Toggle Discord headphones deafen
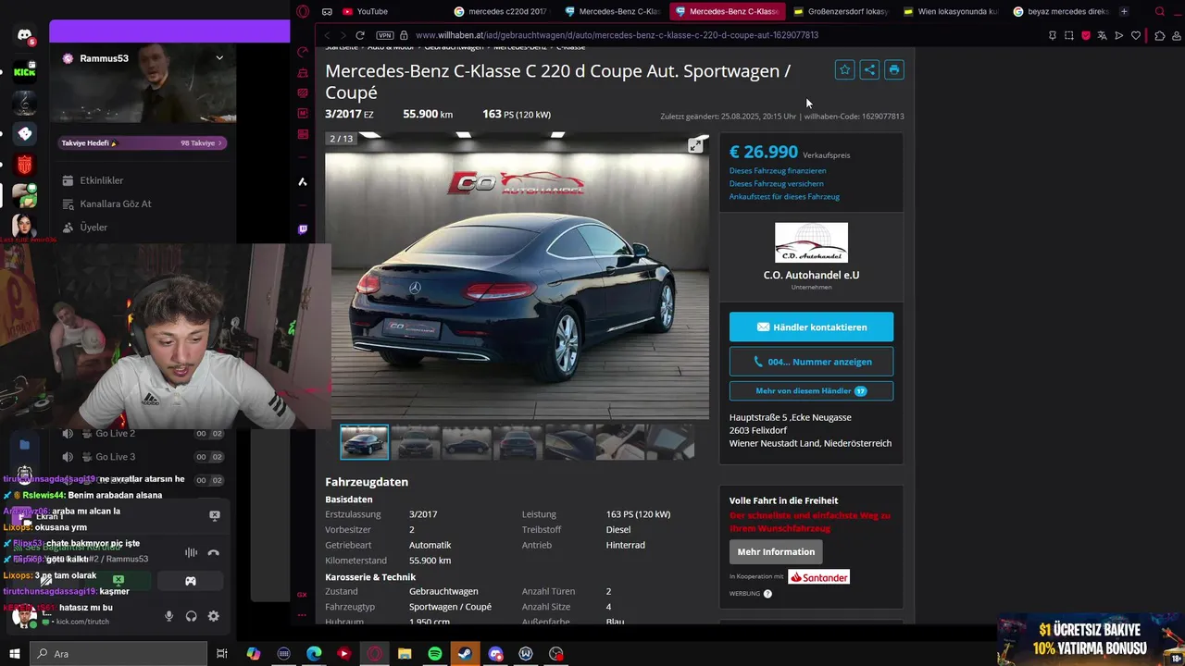The width and height of the screenshot is (1185, 666). point(191,616)
